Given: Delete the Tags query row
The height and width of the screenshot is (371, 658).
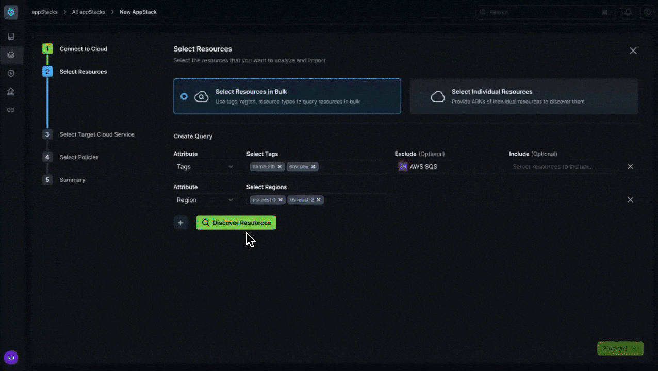Looking at the screenshot, I should [x=630, y=167].
